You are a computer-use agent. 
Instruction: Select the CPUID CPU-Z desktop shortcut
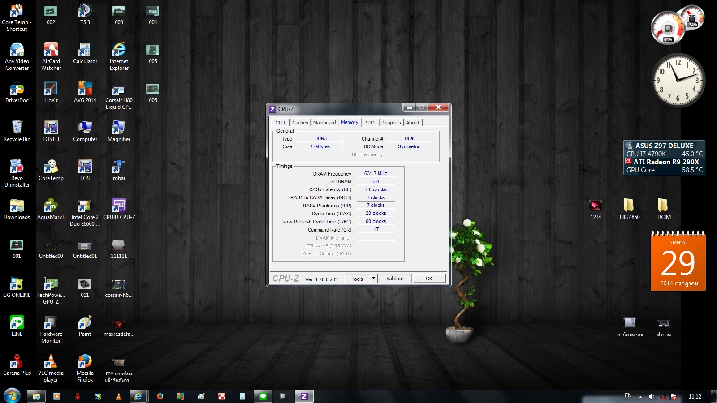click(119, 210)
